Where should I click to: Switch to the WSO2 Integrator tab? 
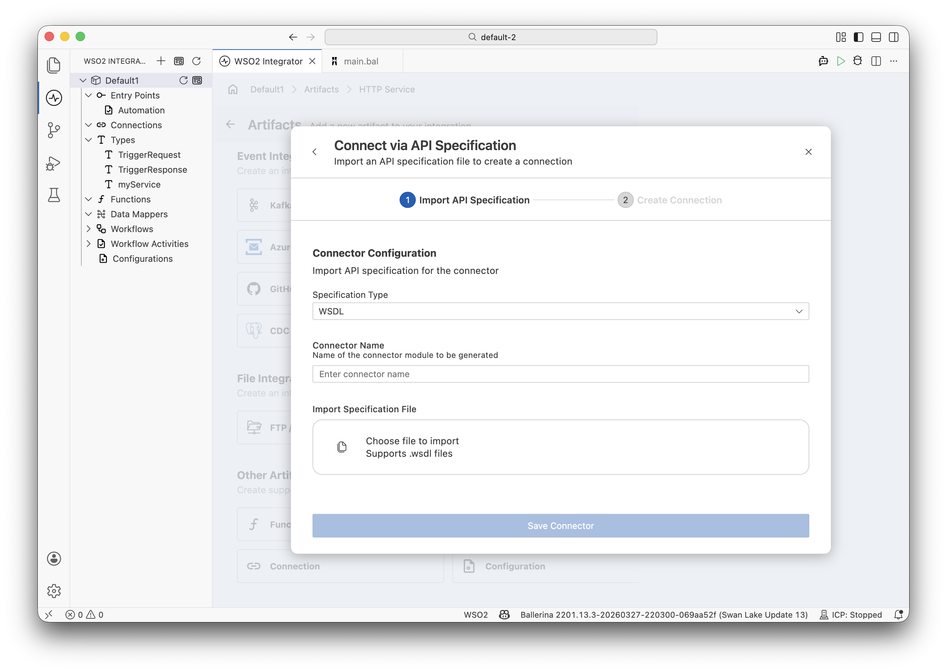coord(268,61)
